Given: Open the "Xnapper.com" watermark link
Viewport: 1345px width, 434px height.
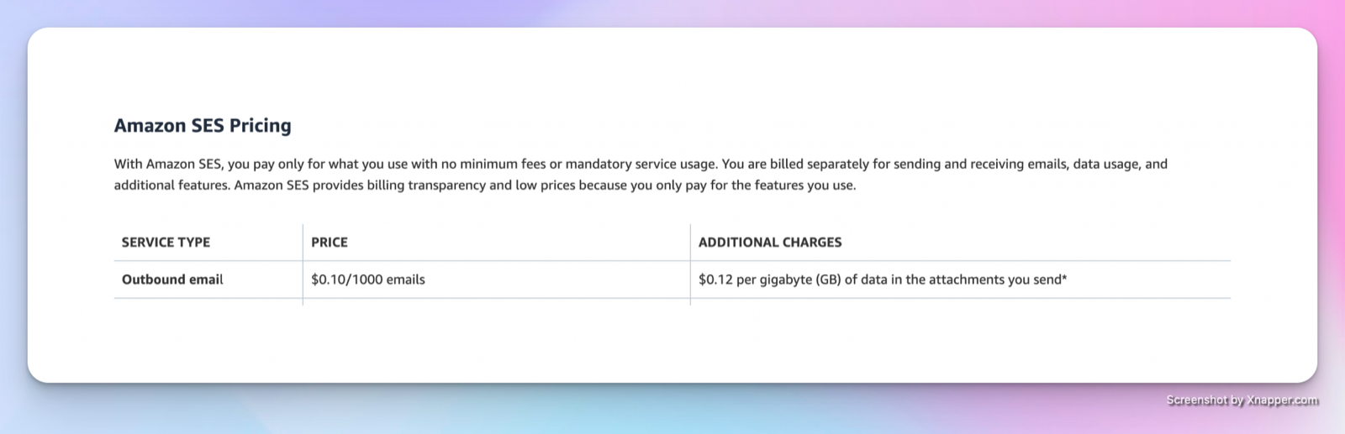Looking at the screenshot, I should click(x=1283, y=400).
